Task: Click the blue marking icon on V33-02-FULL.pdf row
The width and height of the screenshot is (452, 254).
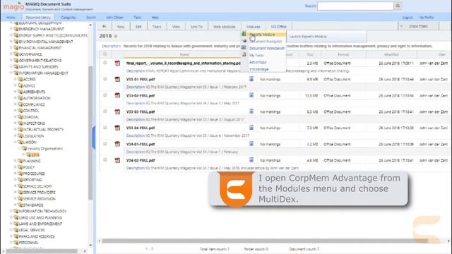Action: click(251, 95)
